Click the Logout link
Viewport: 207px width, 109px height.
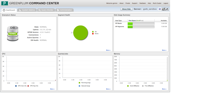166,3
